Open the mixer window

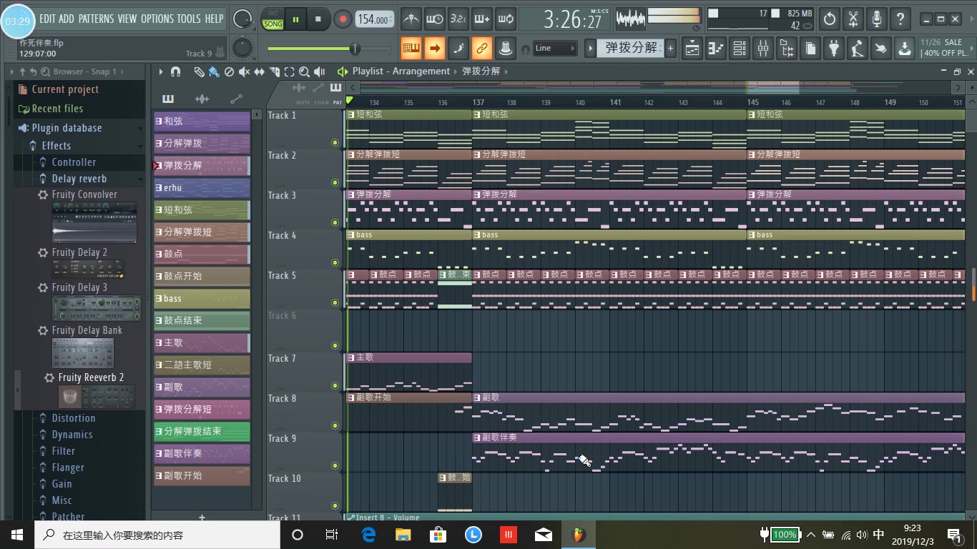click(x=763, y=49)
